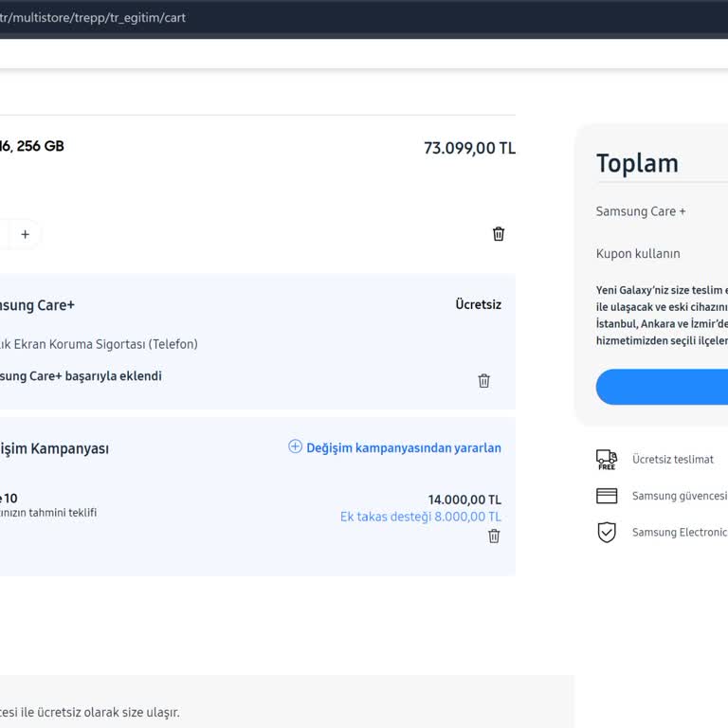
Task: Delete the 256 GB phone from cart
Action: pos(499,234)
